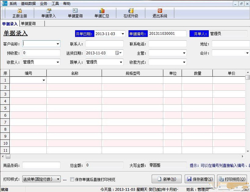
Task: Click grid scroll-right arrow
Action: pyautogui.click(x=242, y=156)
